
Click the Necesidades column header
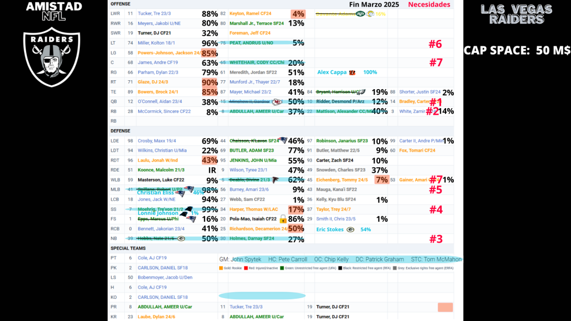(428, 4)
